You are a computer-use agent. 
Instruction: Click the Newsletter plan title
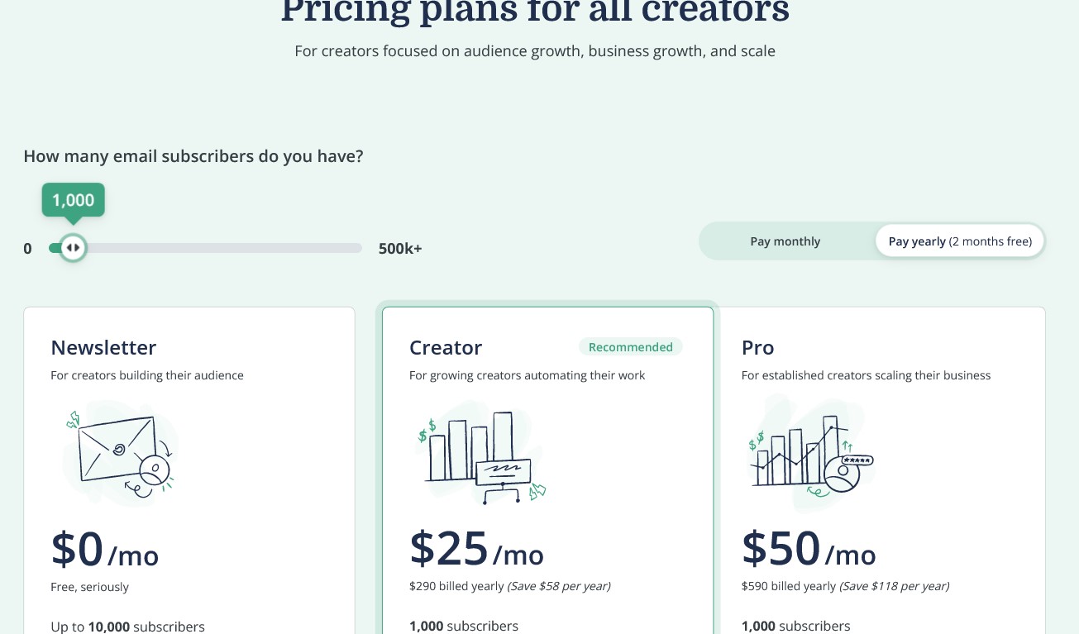[x=103, y=347]
